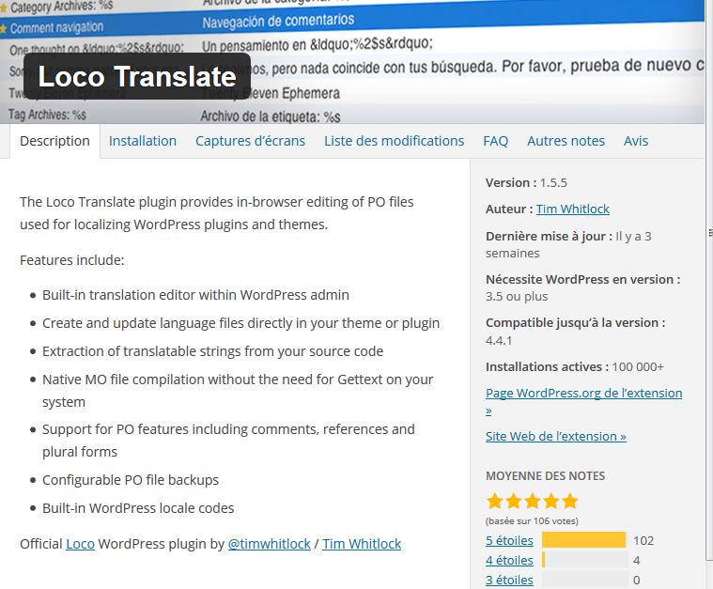Open Page WordPress.org de l'extension link

[583, 394]
